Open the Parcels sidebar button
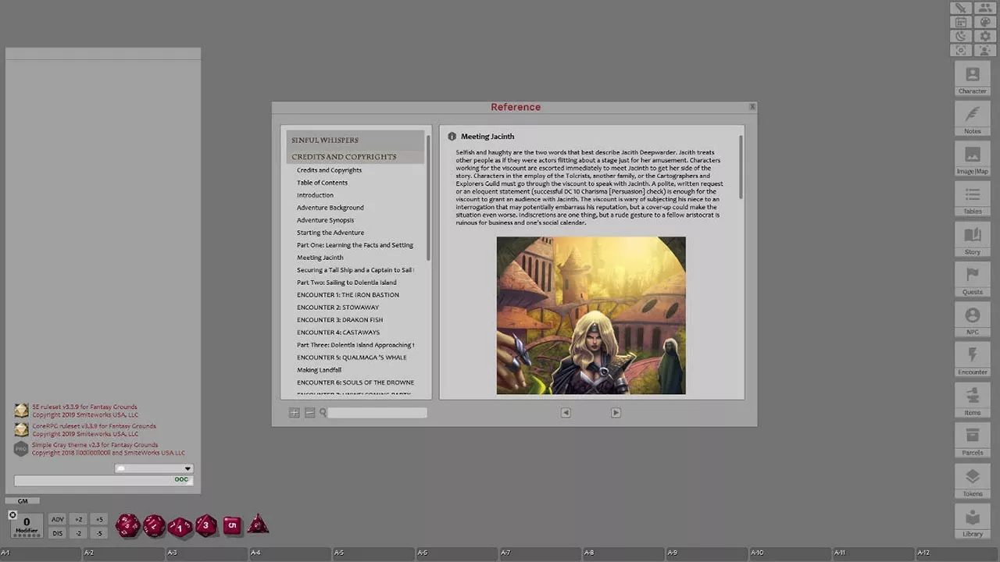This screenshot has width=1000, height=562. pos(973,440)
